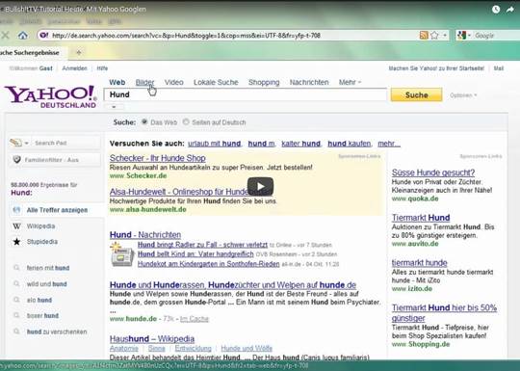The image size is (520, 371).
Task: Open the Shopping search tab
Action: [x=264, y=82]
